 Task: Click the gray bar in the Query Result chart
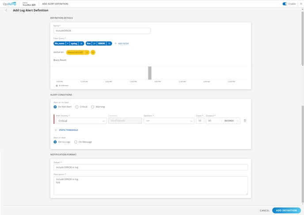(x=150, y=73)
